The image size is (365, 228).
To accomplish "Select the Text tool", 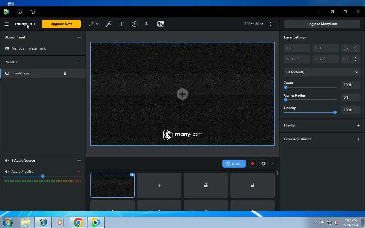I will 121,24.
